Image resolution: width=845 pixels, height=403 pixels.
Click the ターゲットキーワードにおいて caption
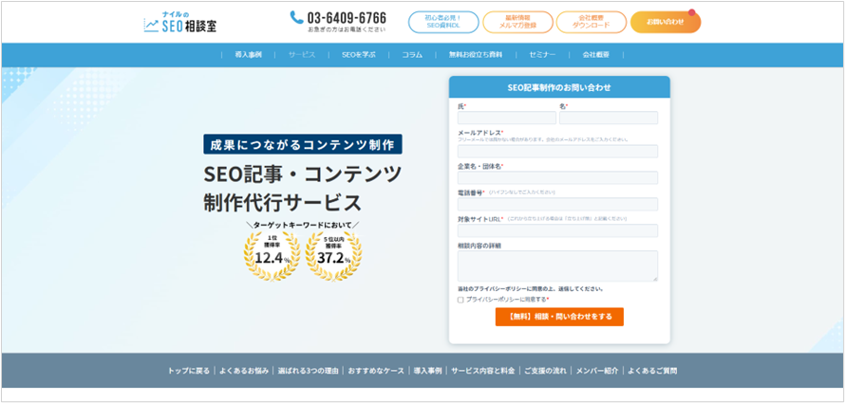302,225
